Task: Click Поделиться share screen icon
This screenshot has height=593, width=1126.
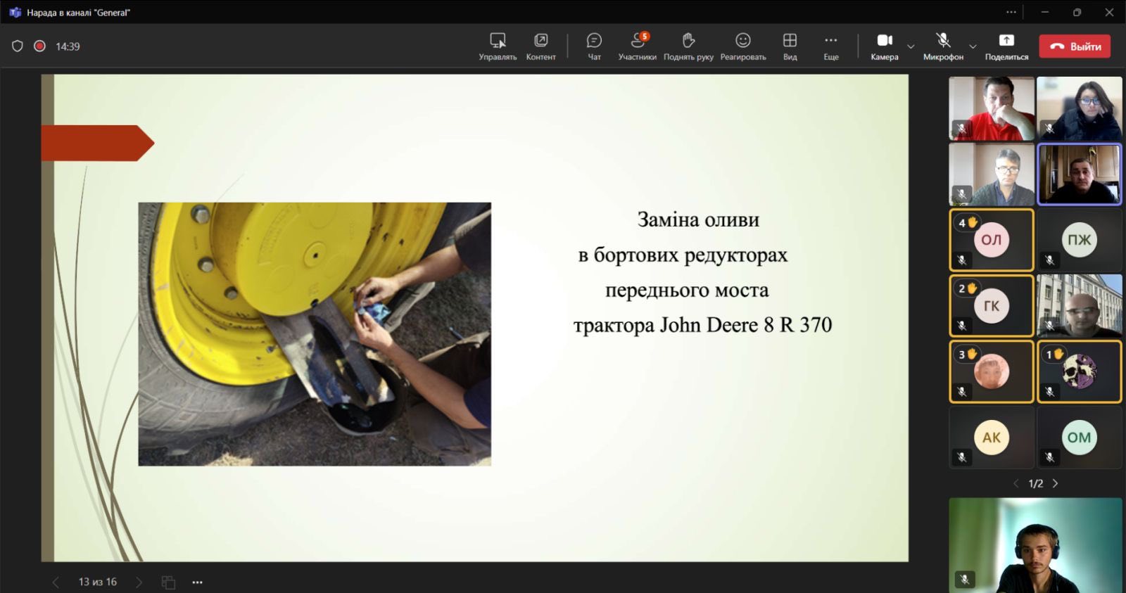Action: (1006, 46)
